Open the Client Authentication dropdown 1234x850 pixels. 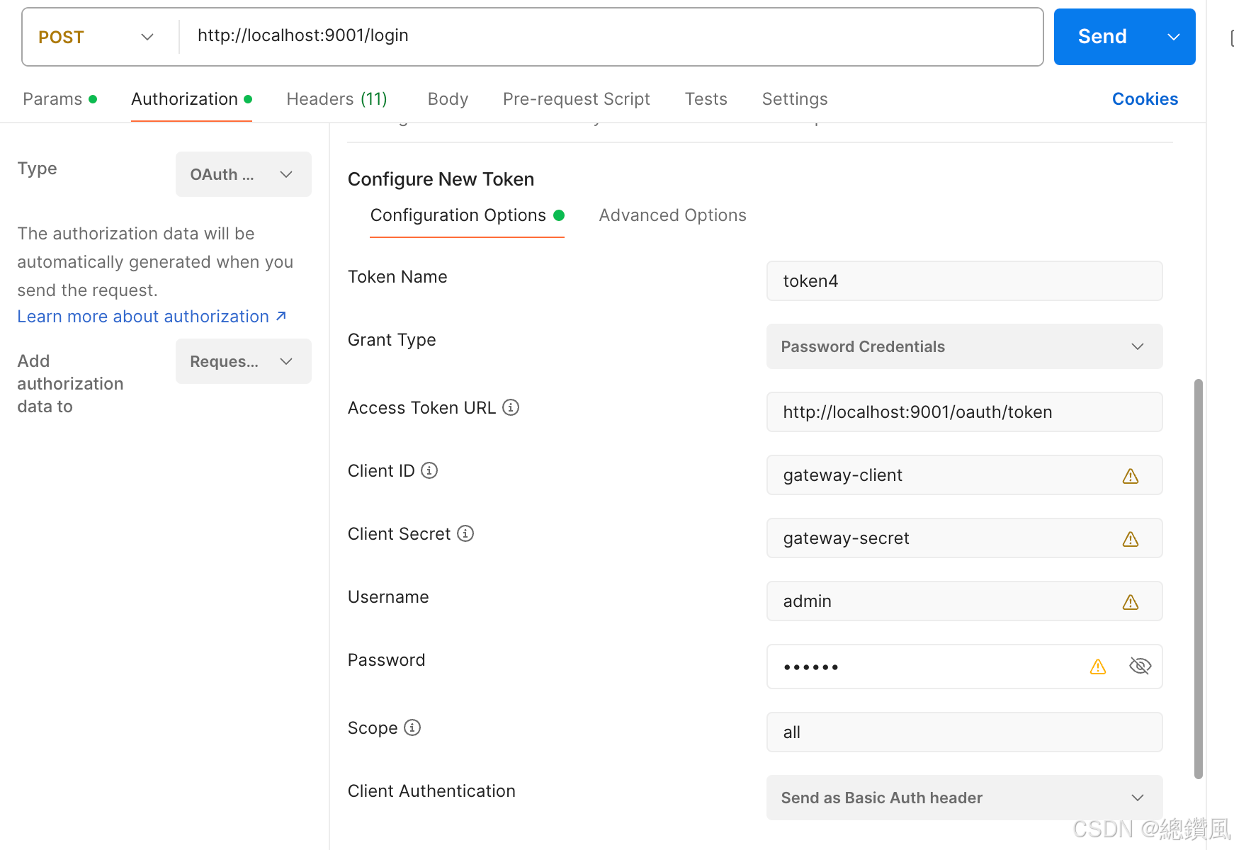tap(964, 798)
